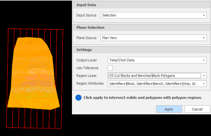Click the Input Data section header
The width and height of the screenshot is (211, 136).
click(x=142, y=5)
